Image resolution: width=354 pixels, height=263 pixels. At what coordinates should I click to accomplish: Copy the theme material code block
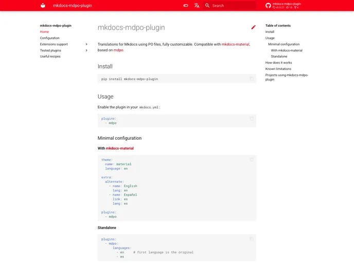(252, 160)
